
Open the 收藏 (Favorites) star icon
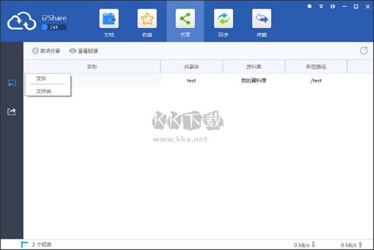coord(147,20)
